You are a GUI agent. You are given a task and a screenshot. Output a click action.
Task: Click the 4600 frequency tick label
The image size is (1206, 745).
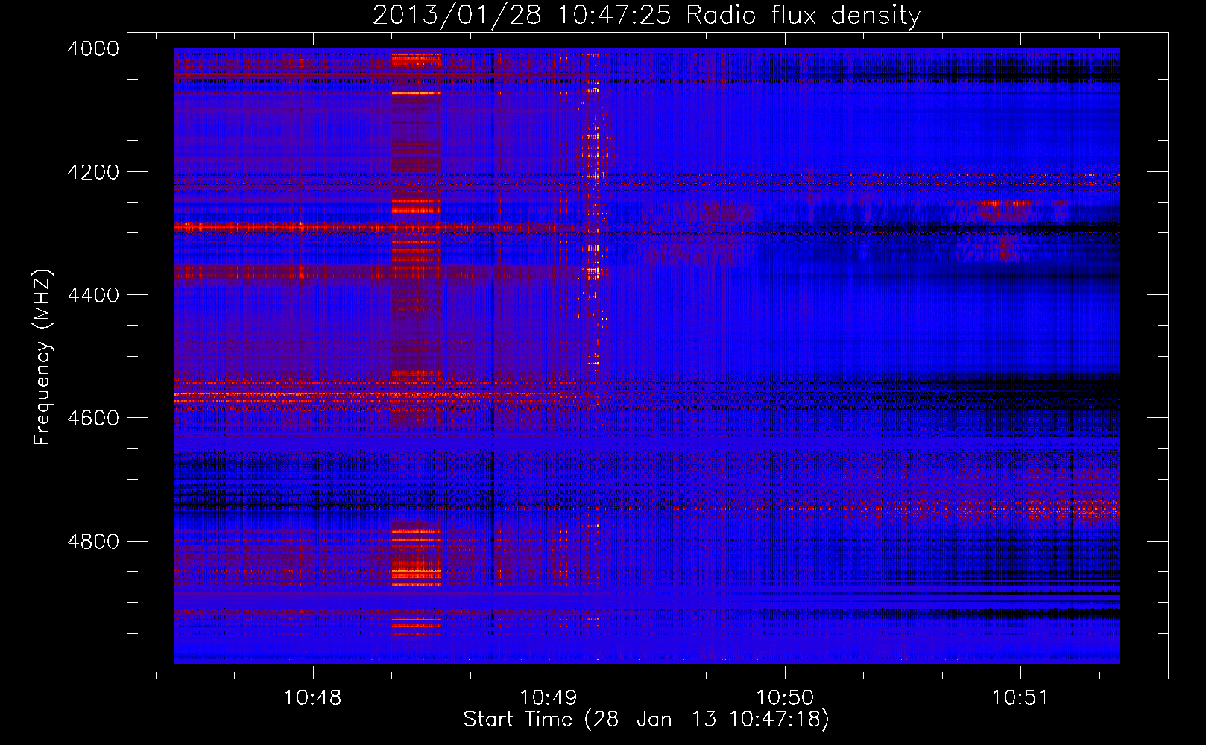click(x=92, y=418)
